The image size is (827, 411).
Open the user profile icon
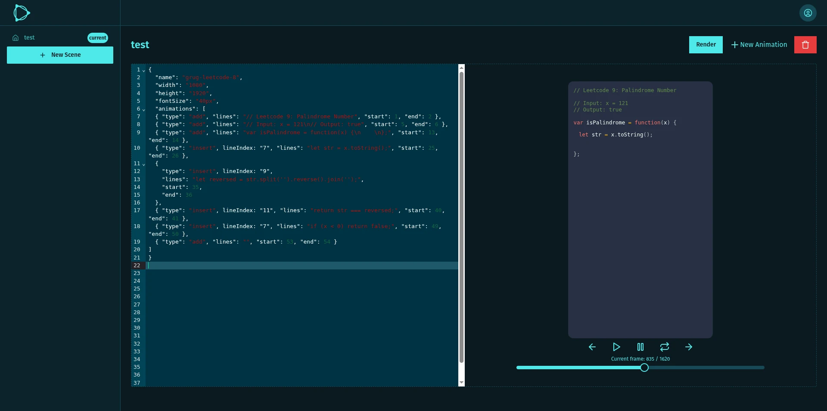pos(808,13)
